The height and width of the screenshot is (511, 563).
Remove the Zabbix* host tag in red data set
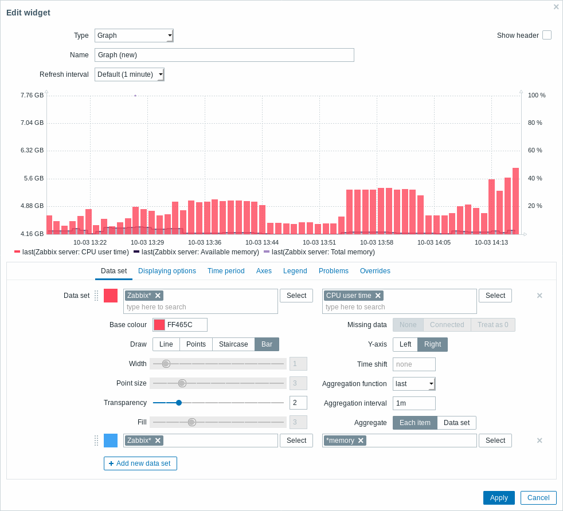[x=158, y=296]
